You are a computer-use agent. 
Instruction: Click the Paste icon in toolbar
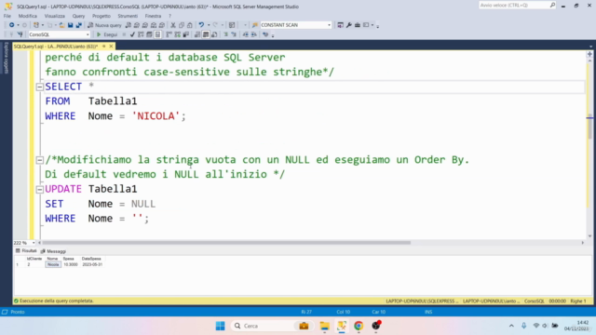click(190, 25)
